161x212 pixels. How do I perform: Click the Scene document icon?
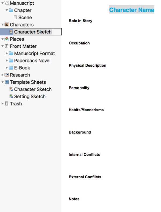pyautogui.click(x=15, y=18)
